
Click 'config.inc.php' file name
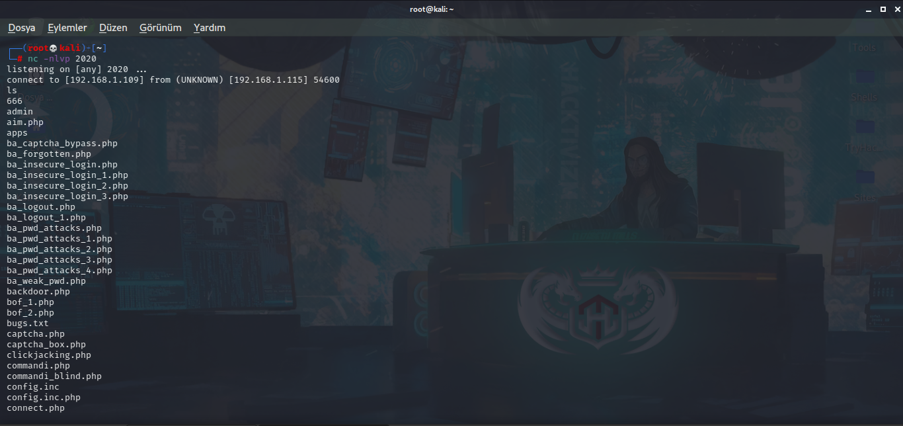tap(44, 398)
